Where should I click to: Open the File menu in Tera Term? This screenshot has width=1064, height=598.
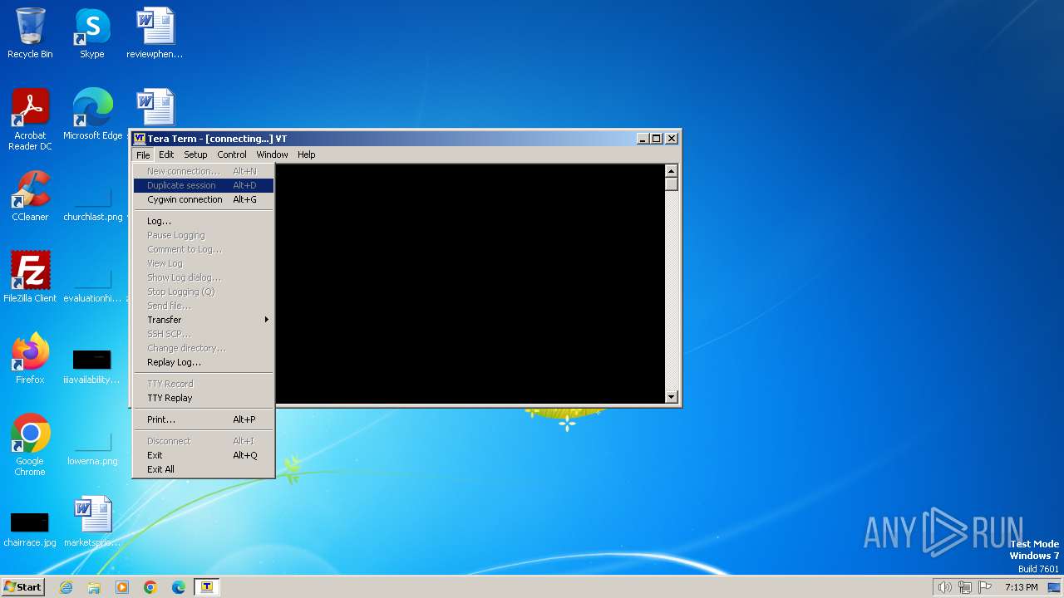[143, 154]
